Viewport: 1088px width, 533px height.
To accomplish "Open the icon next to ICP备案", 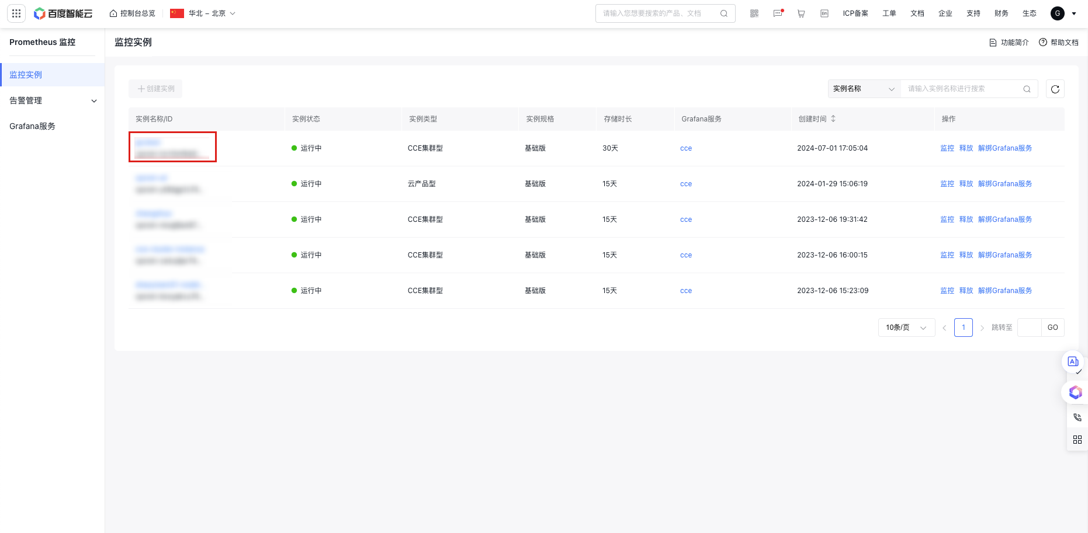I will pyautogui.click(x=824, y=13).
